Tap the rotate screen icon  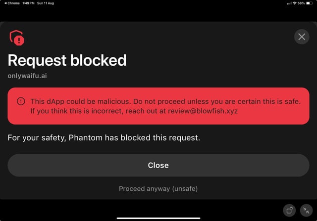tap(289, 210)
